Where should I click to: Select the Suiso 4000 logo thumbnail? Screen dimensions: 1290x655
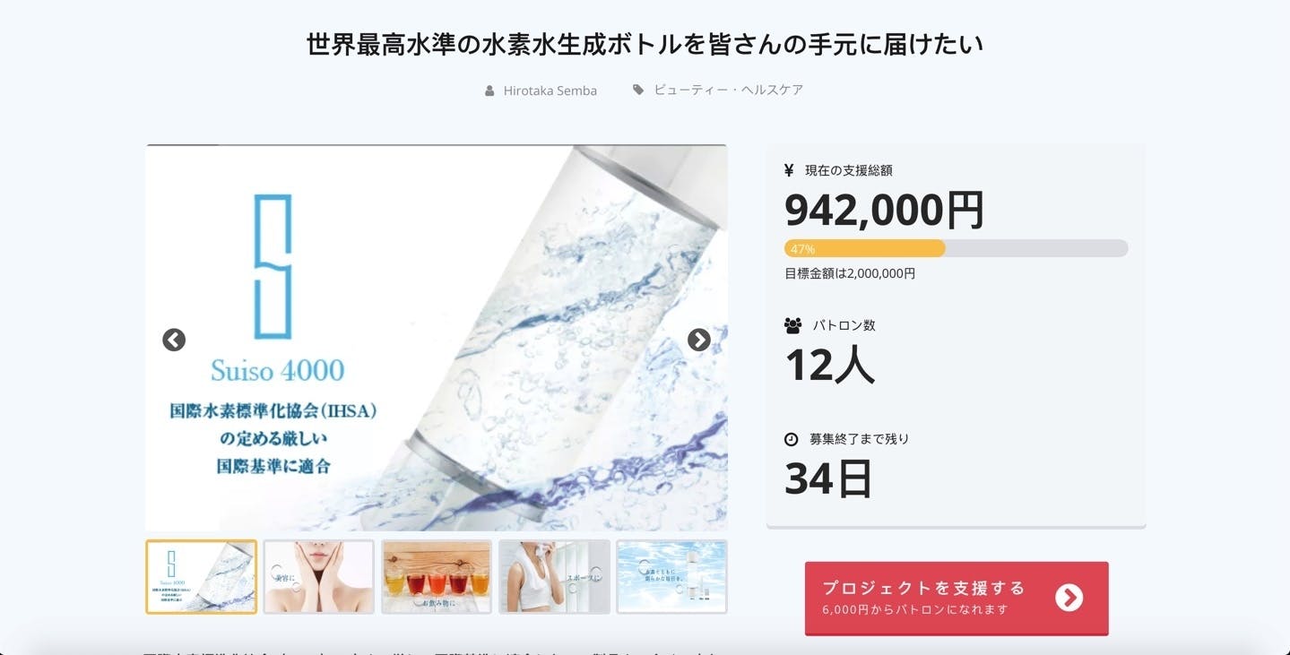pyautogui.click(x=202, y=577)
